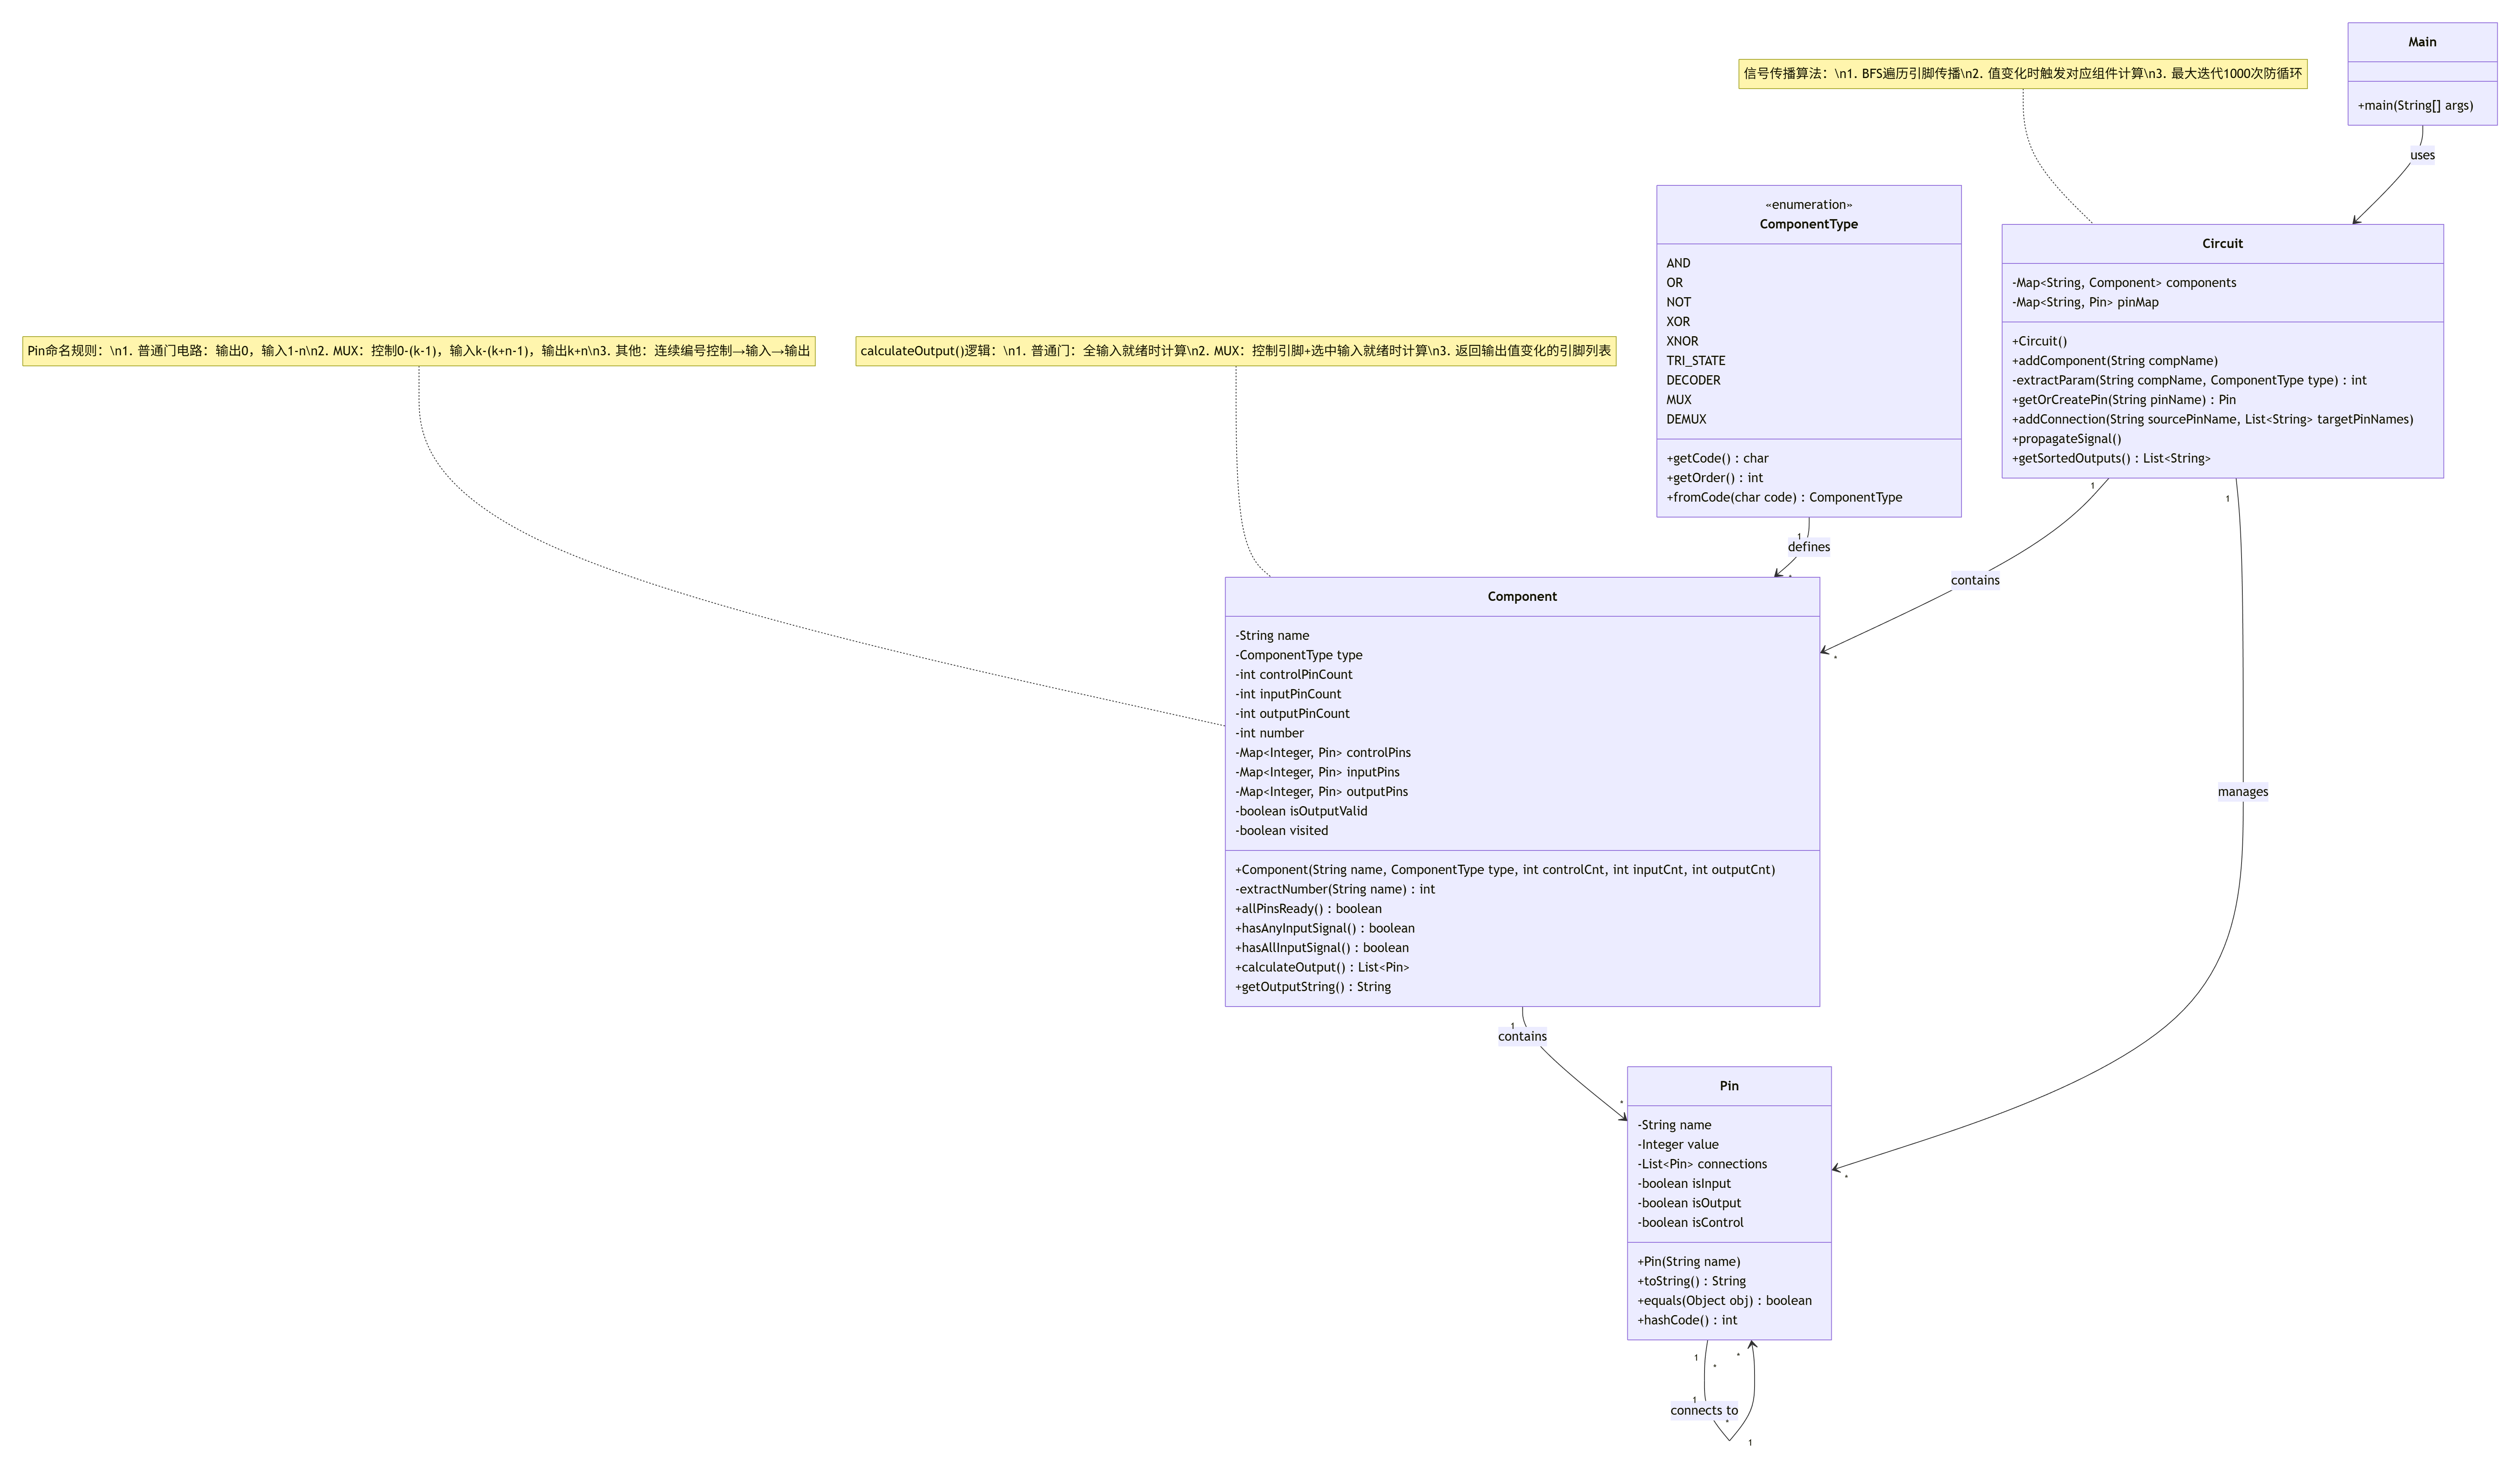Select the -Map<String, Pin> pinMap attribute

point(2085,303)
